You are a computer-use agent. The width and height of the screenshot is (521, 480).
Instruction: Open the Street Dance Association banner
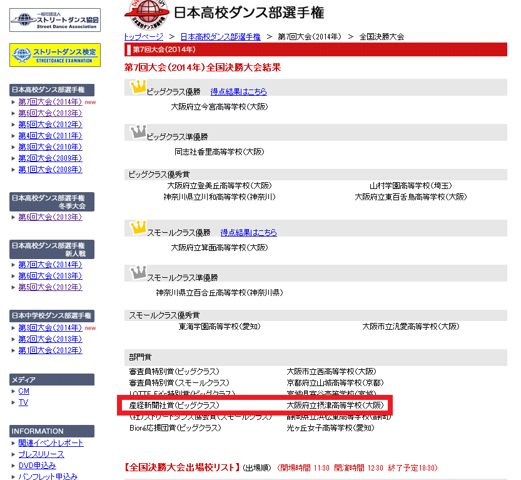click(55, 20)
